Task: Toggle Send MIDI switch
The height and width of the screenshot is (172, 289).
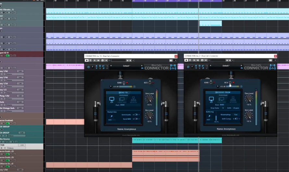Action: pyautogui.click(x=136, y=119)
